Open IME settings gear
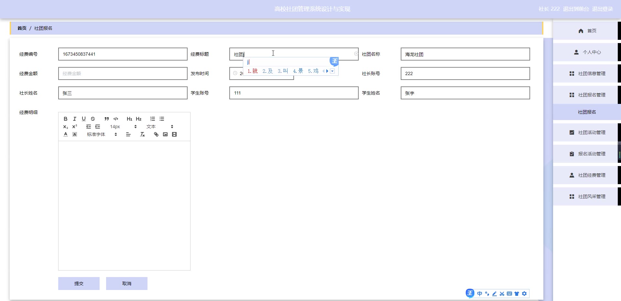Screen dimensions: 621x301 point(524,294)
